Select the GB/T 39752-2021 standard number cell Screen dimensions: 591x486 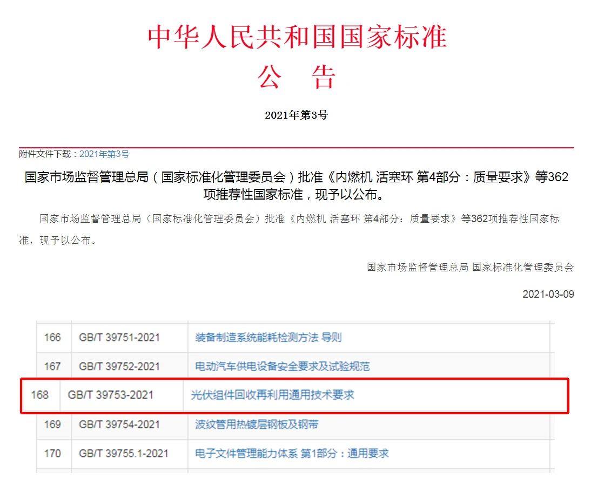pos(119,366)
